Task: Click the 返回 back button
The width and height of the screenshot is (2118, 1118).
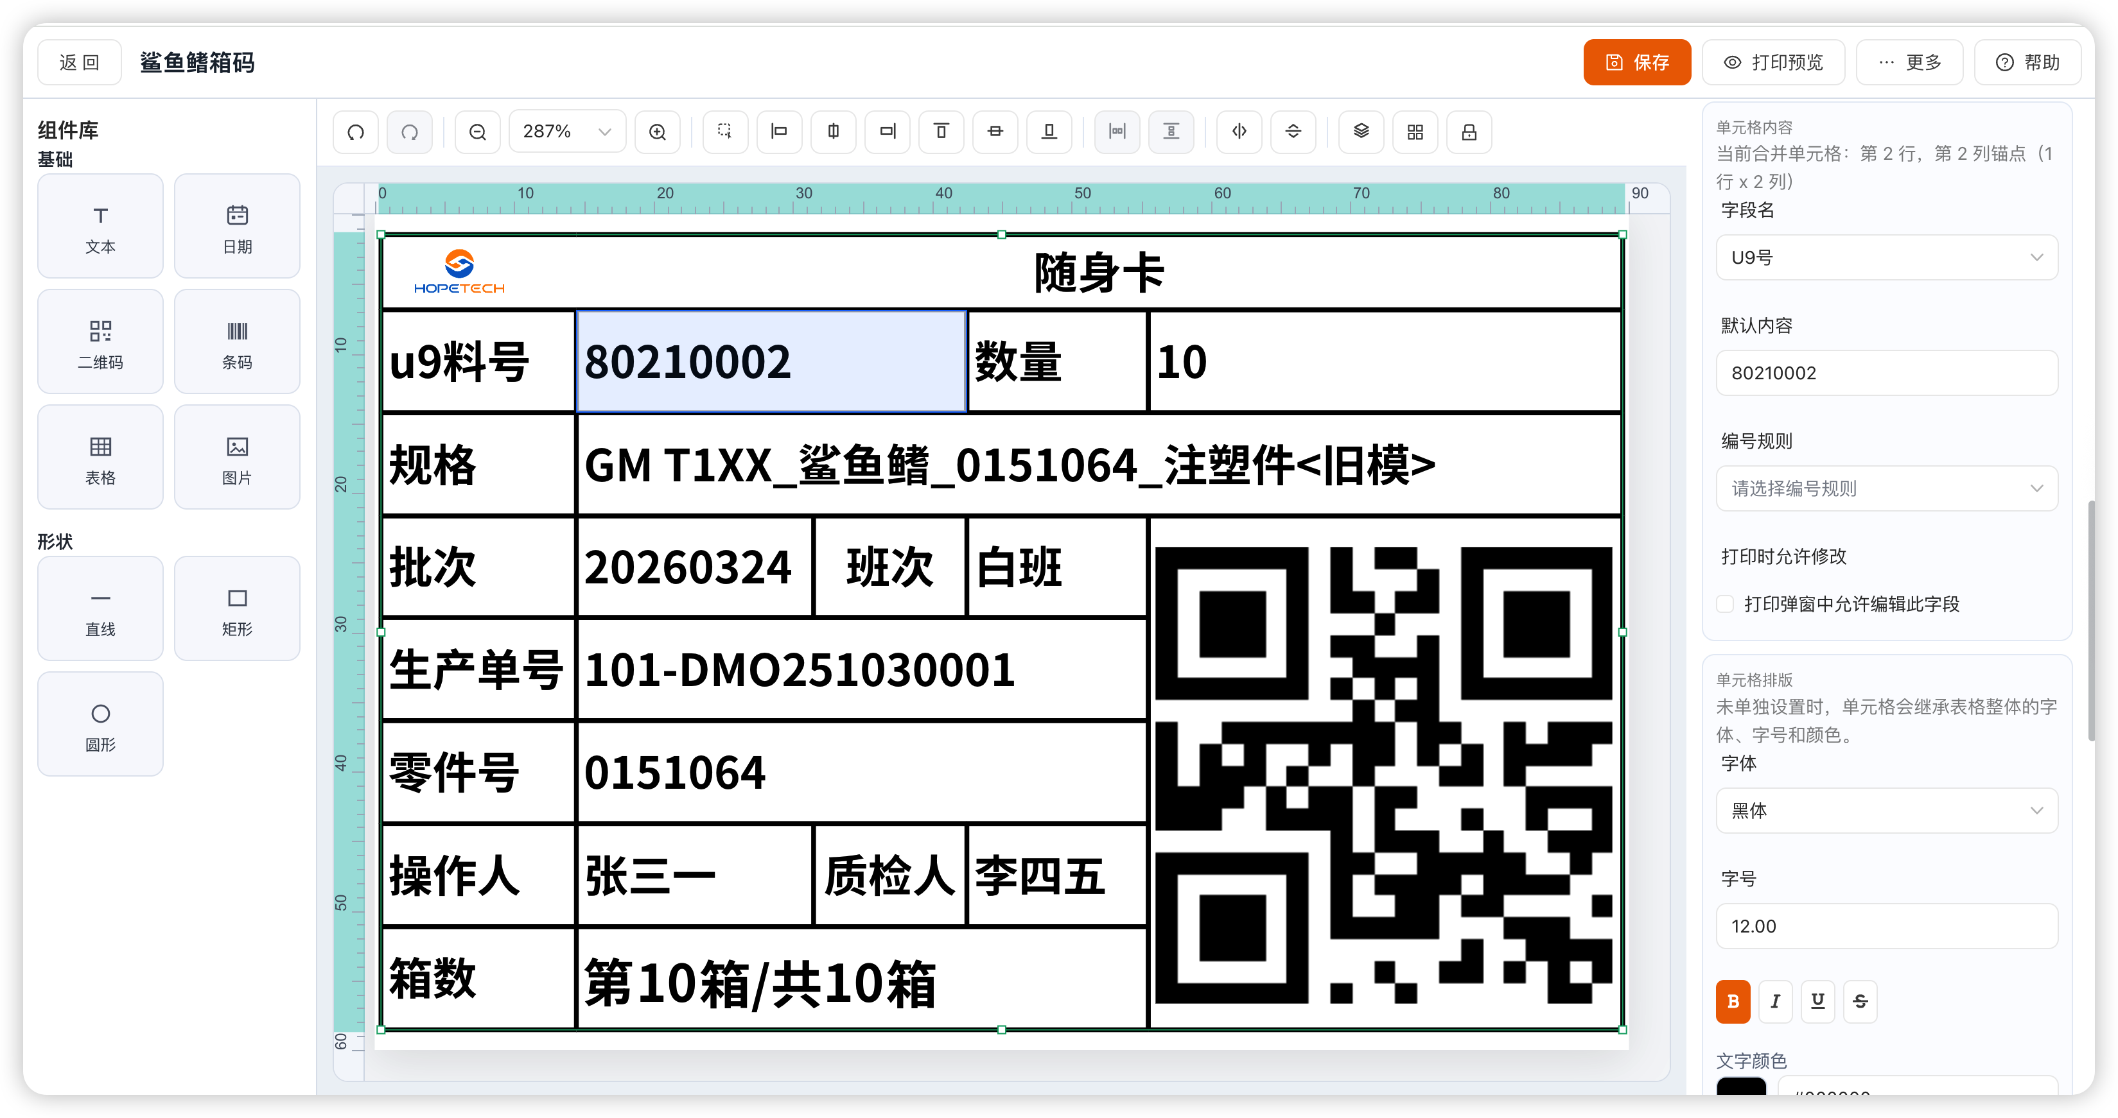Action: pyautogui.click(x=80, y=62)
